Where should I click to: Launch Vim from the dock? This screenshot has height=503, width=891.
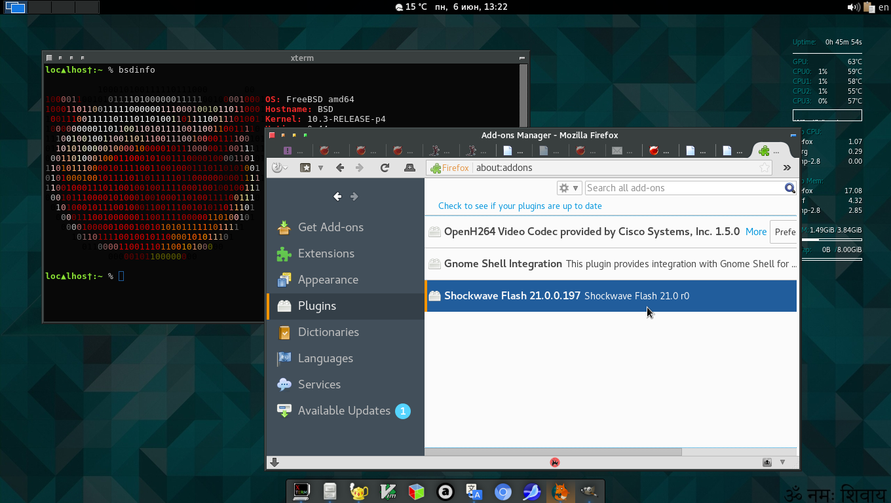388,492
